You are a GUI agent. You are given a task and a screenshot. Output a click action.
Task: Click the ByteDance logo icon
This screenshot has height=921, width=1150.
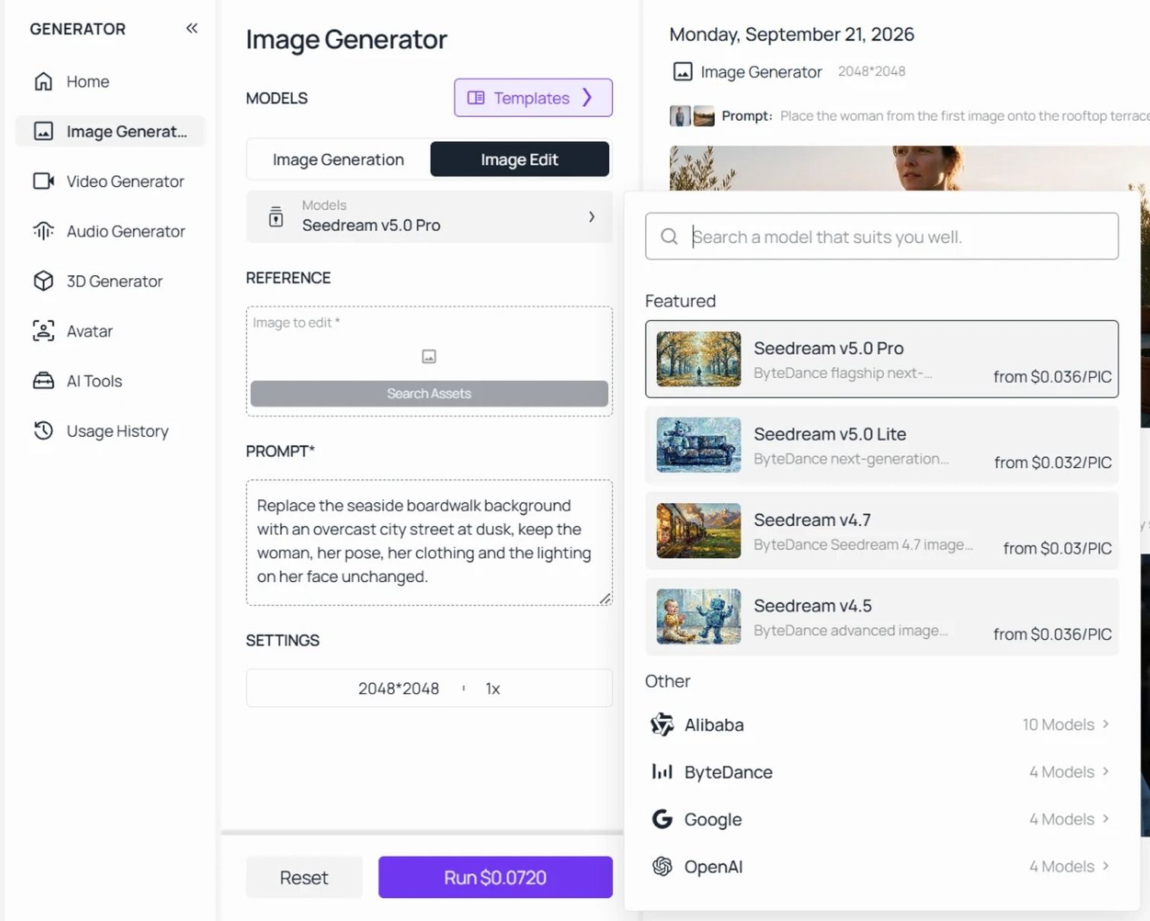662,772
